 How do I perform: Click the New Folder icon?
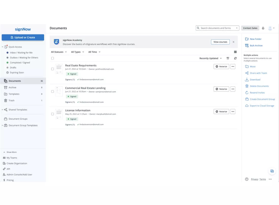pos(247,39)
